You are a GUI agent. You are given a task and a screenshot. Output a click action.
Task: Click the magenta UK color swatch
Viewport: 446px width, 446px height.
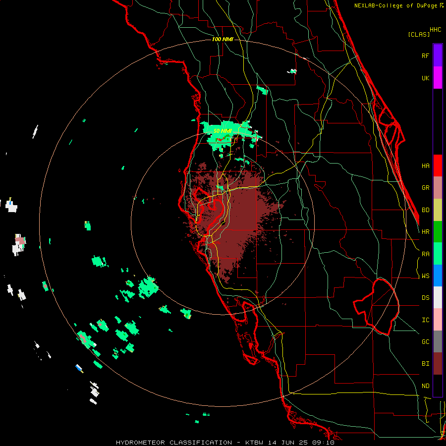click(438, 78)
